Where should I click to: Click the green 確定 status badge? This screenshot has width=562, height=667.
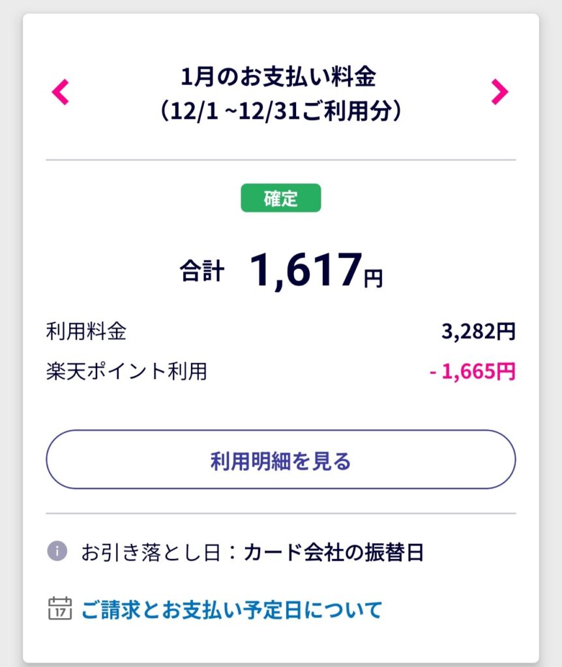pos(281,198)
